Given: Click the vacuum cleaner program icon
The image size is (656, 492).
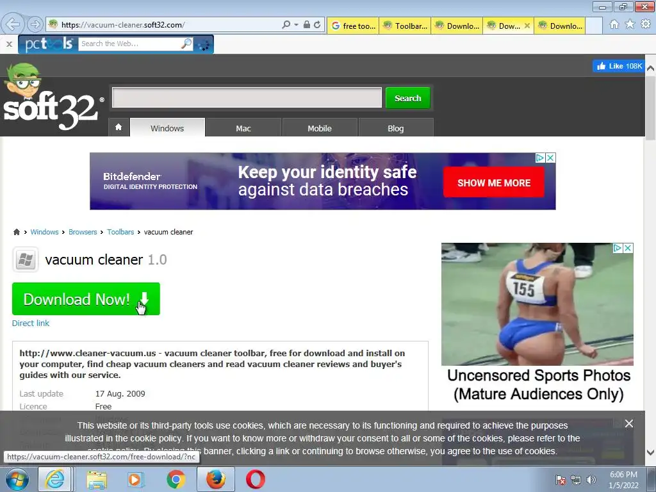Looking at the screenshot, I should 26,260.
